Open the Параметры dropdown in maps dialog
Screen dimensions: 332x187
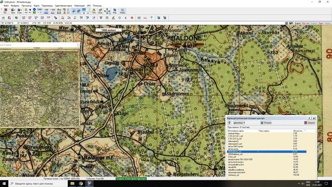[239, 123]
